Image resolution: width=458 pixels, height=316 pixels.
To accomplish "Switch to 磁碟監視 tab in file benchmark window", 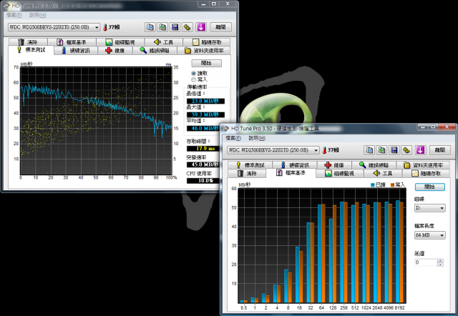I will pyautogui.click(x=340, y=173).
